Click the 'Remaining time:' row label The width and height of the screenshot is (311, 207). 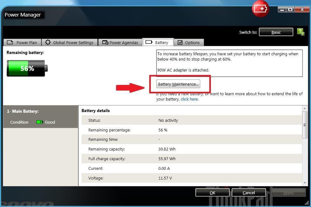103,139
